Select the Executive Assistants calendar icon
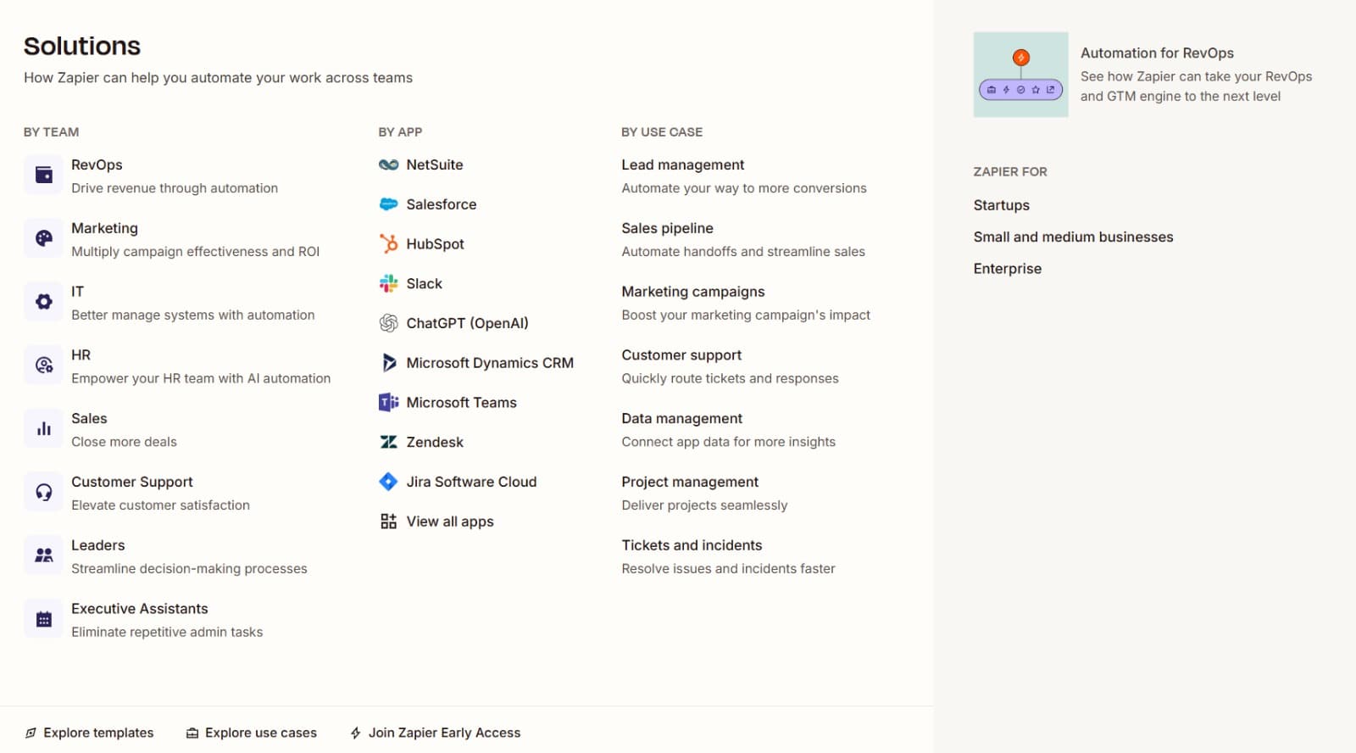This screenshot has width=1356, height=753. (x=44, y=619)
